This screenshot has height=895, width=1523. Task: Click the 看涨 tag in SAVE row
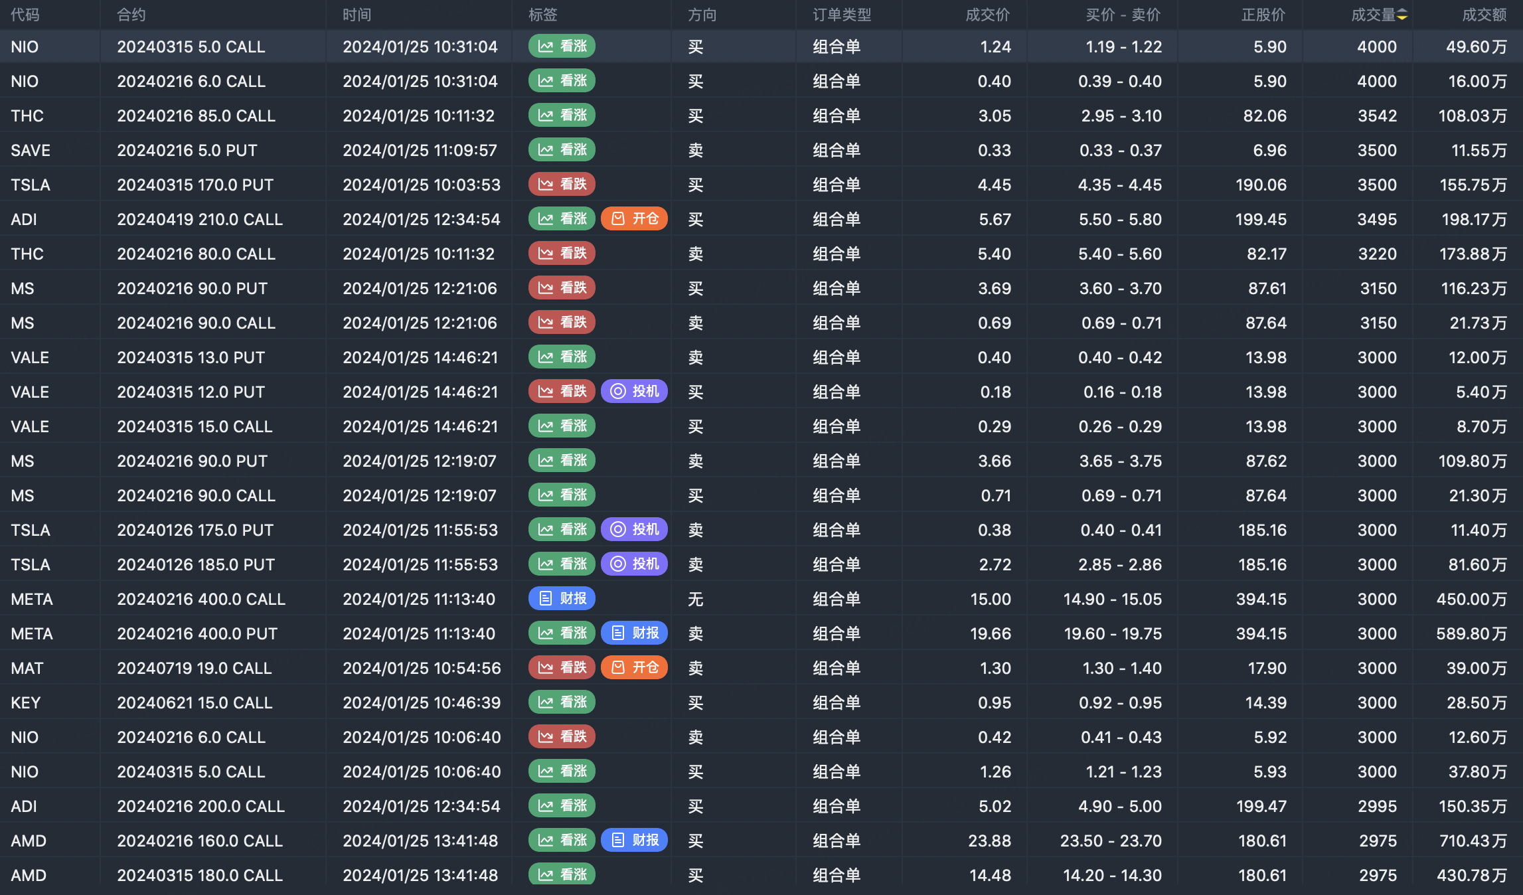coord(562,150)
